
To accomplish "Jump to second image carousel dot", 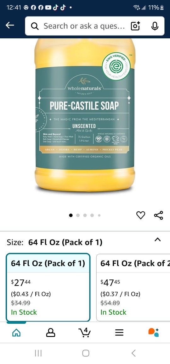I will point(78,215).
